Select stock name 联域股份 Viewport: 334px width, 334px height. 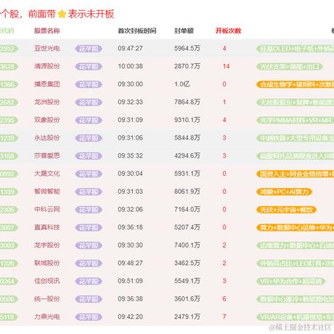(47, 264)
